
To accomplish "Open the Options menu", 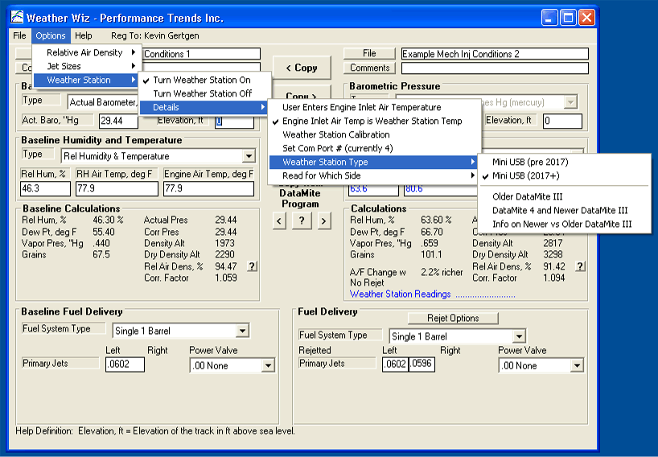I will click(x=51, y=35).
